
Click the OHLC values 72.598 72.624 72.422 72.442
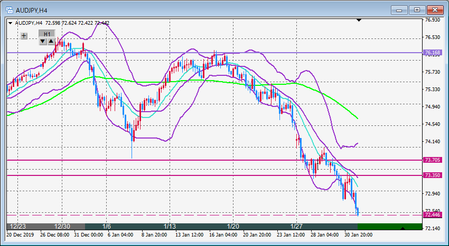pos(77,23)
